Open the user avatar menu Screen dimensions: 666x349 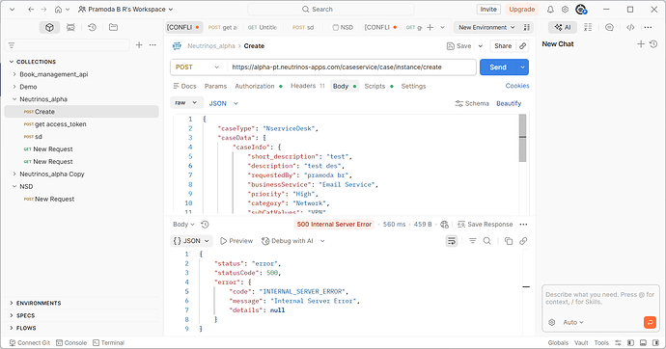coord(581,10)
